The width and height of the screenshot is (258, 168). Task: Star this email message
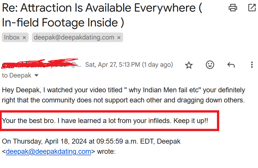click(x=189, y=65)
